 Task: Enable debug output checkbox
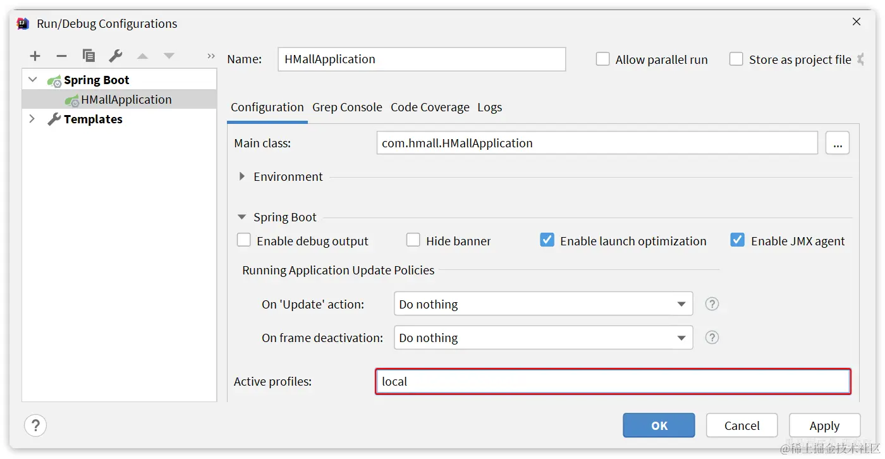pos(244,240)
